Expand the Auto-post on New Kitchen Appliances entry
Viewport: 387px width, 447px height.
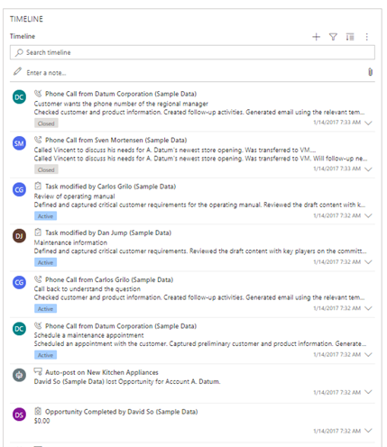point(368,392)
